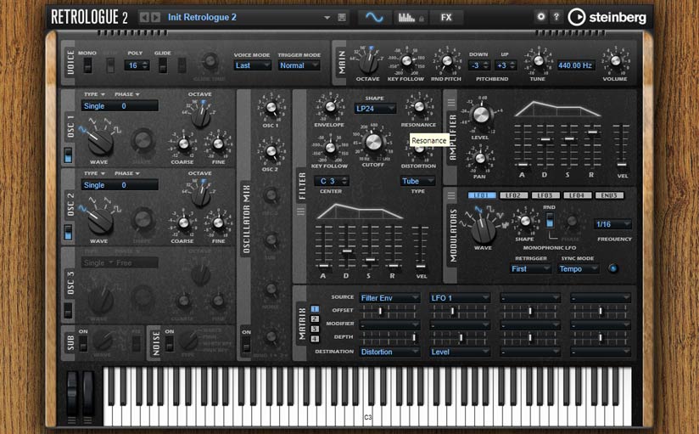Open the Trigger Mode dropdown showing Normal
This screenshot has height=434, width=699.
pos(299,65)
